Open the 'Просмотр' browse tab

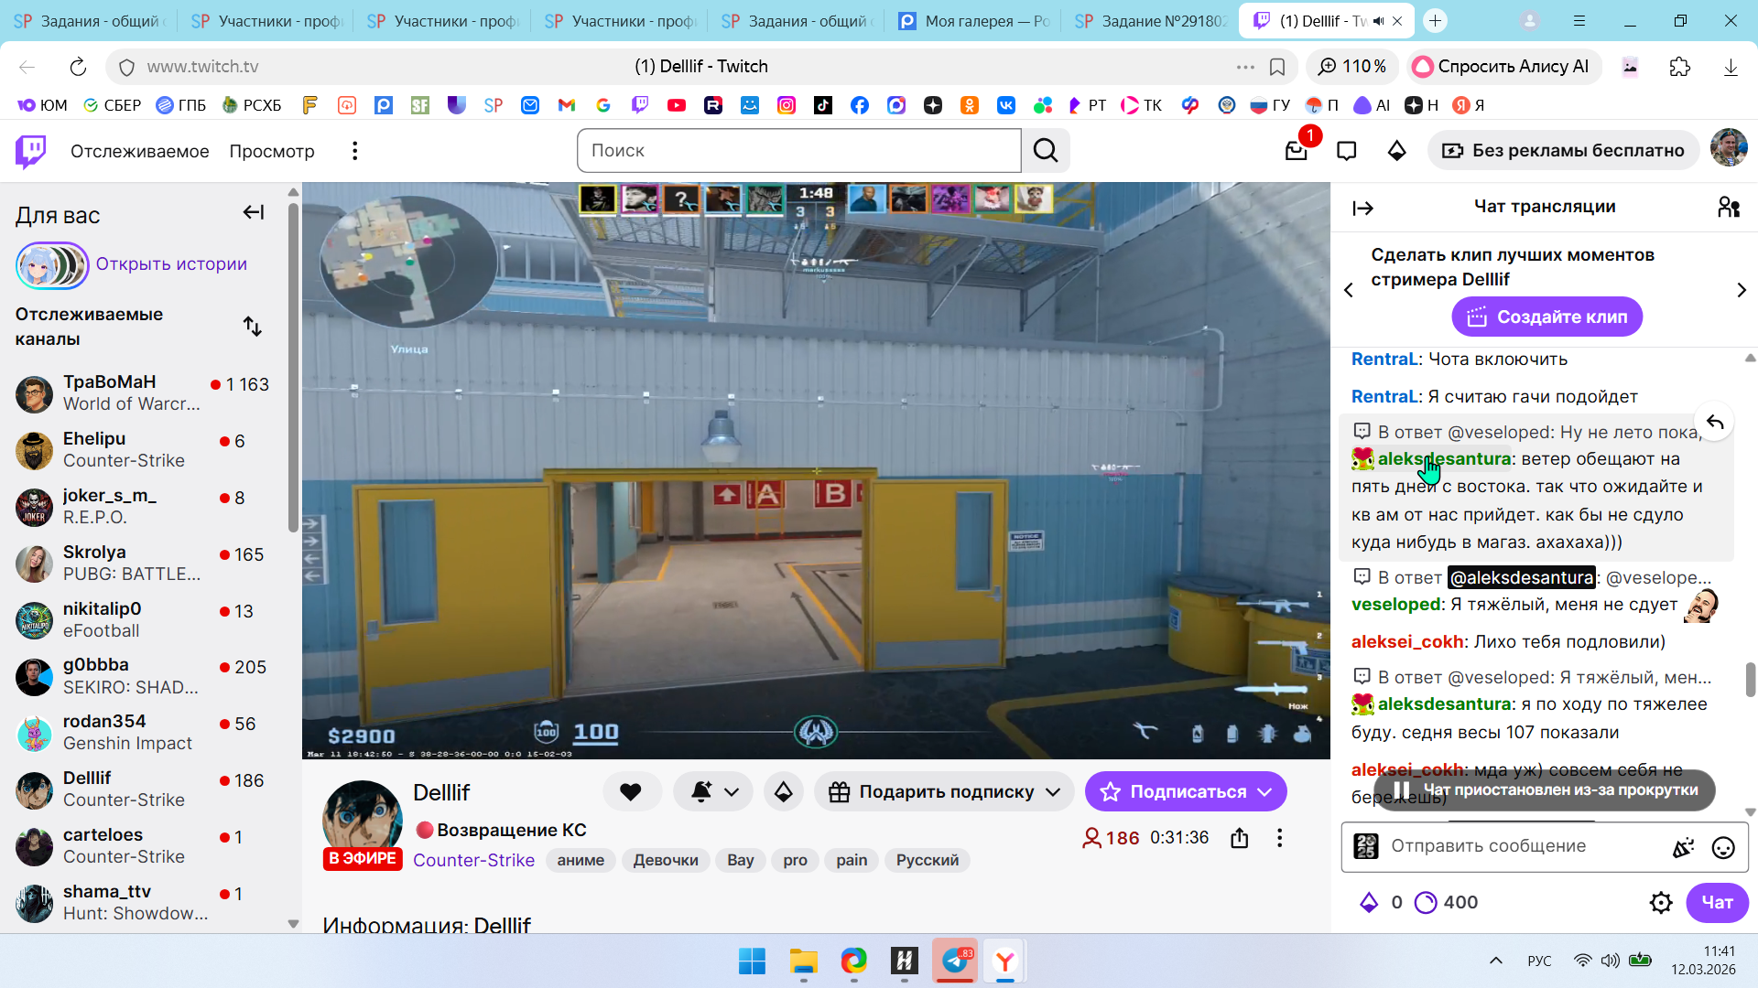point(272,151)
